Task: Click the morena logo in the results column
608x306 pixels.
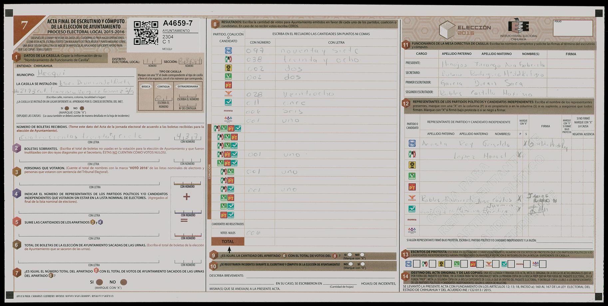Action: [228, 111]
